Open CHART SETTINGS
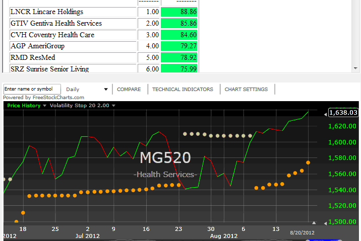 (x=246, y=89)
